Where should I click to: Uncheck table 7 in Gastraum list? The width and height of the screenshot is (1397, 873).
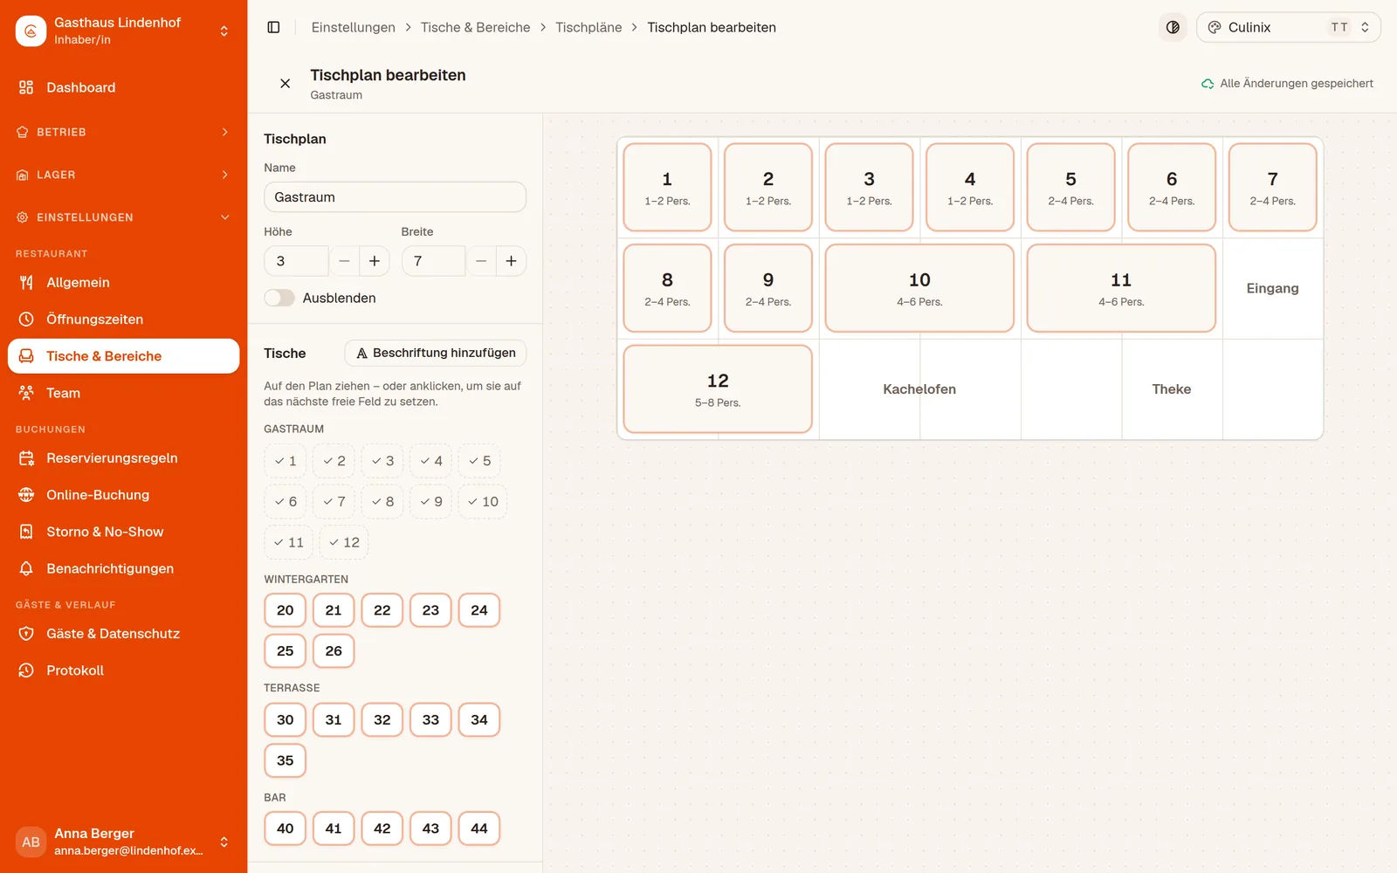coord(334,502)
